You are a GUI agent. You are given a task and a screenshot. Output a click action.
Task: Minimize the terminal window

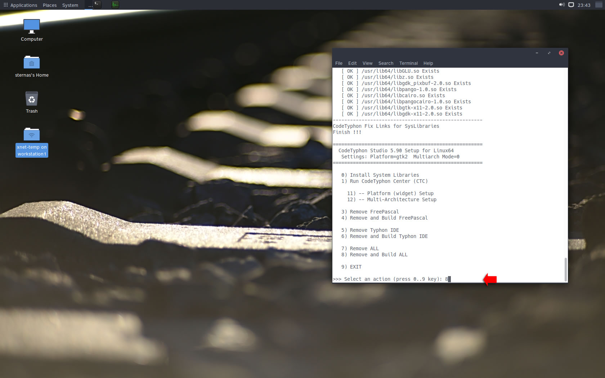point(537,53)
